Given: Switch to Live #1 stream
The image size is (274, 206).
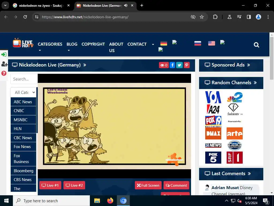Looking at the screenshot, I should coord(50,185).
